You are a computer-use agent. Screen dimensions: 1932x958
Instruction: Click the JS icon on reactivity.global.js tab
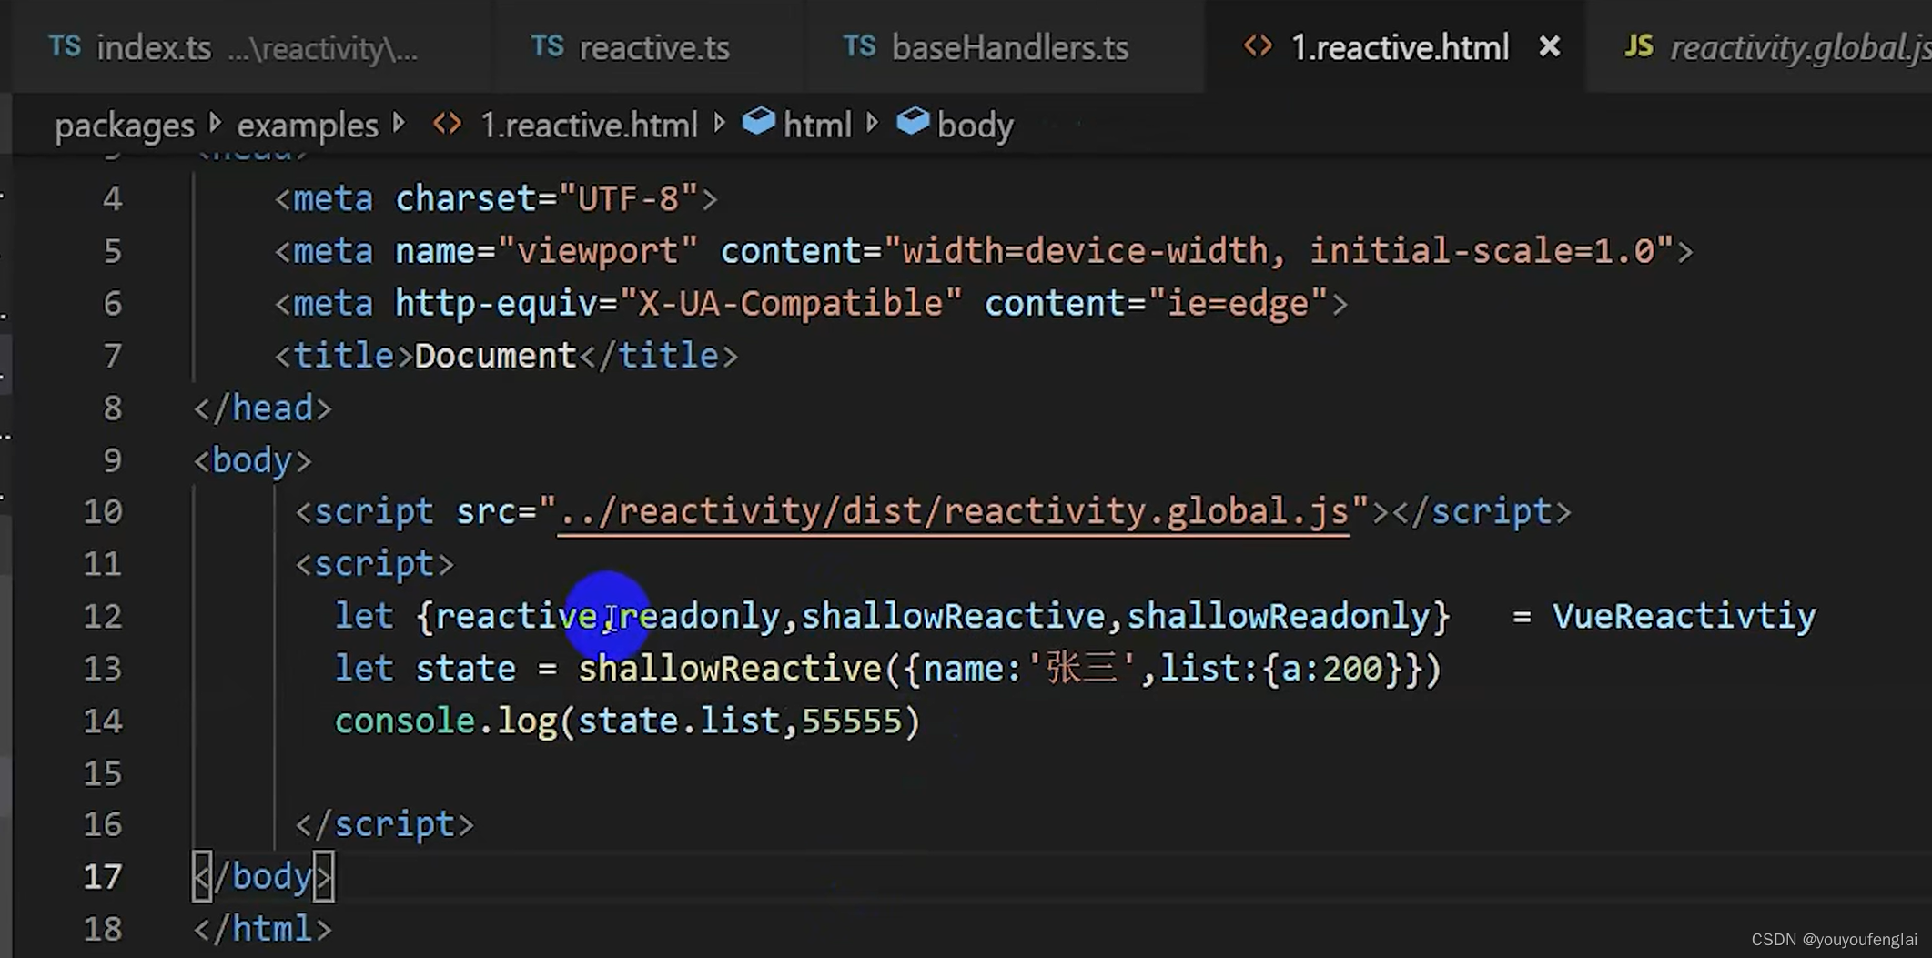coord(1639,45)
